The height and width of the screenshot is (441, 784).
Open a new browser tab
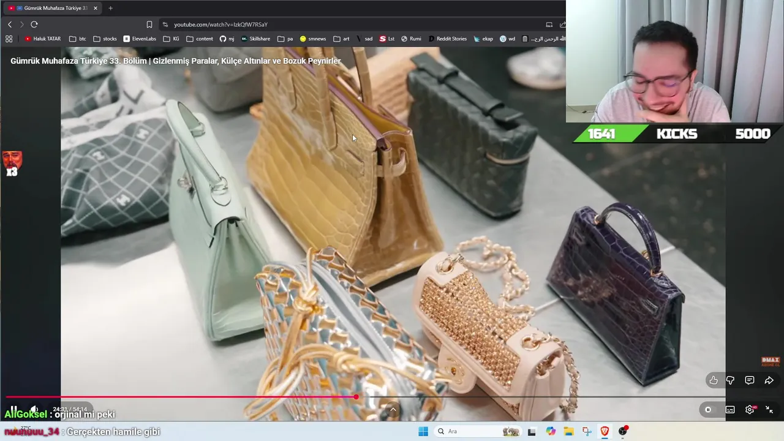[110, 8]
